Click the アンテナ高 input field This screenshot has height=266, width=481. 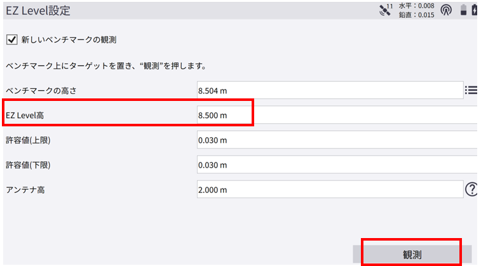329,190
